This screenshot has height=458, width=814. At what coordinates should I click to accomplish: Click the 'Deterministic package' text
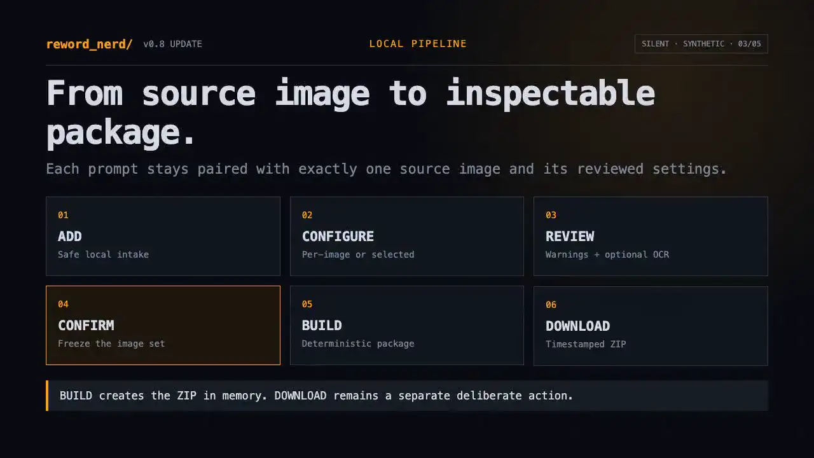pos(358,343)
